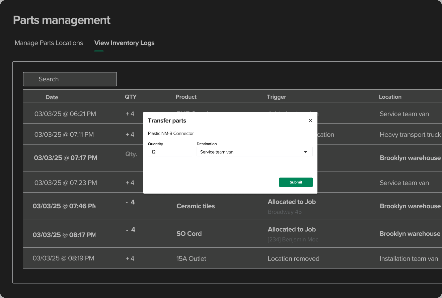Click the QTY column header
Image resolution: width=442 pixels, height=298 pixels.
pyautogui.click(x=131, y=97)
